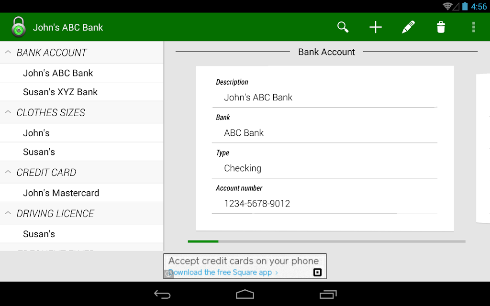Open Susan's entry under Driving Licence

tap(81, 234)
